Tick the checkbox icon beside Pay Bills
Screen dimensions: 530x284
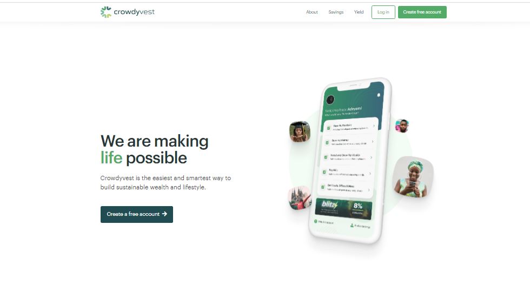coord(324,172)
